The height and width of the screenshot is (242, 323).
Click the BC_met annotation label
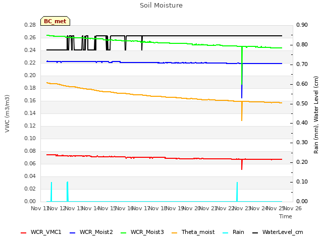pos(55,21)
